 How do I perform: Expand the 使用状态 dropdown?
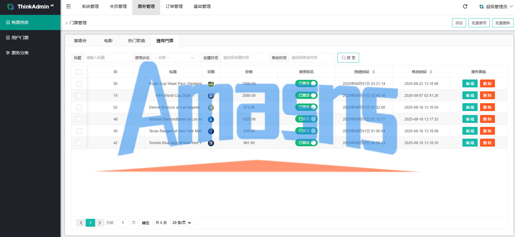point(175,58)
